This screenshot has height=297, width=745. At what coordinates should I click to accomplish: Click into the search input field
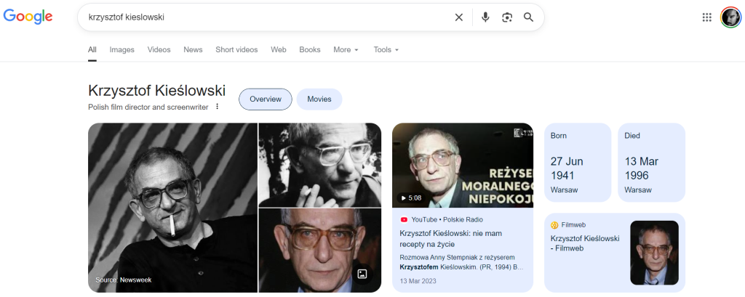[x=262, y=17]
